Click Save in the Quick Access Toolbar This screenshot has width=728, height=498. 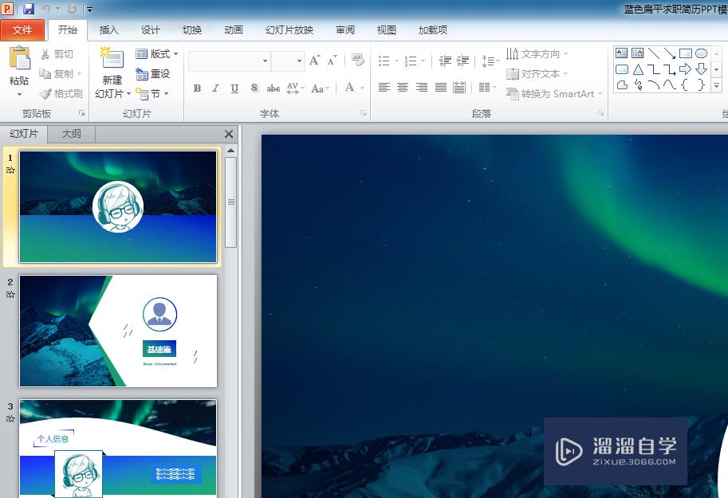click(x=28, y=7)
